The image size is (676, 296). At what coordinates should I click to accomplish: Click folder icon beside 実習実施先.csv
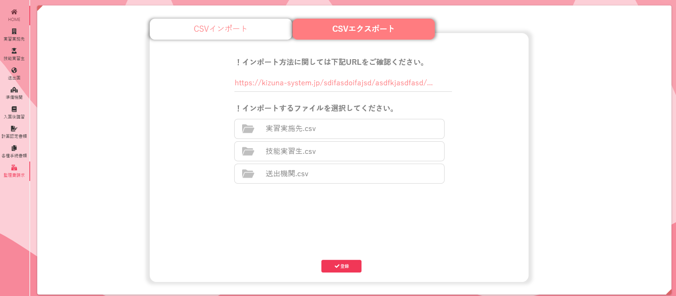click(248, 129)
